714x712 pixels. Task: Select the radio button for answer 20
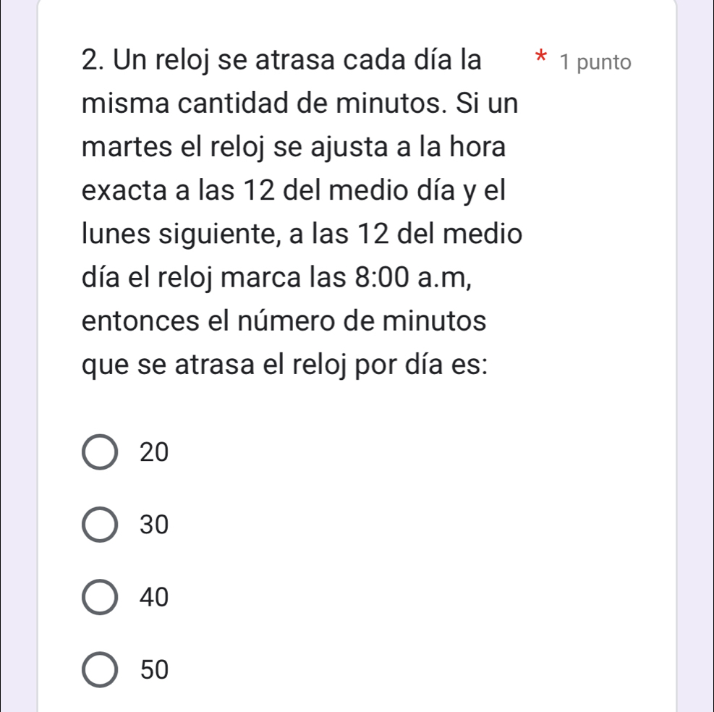100,452
